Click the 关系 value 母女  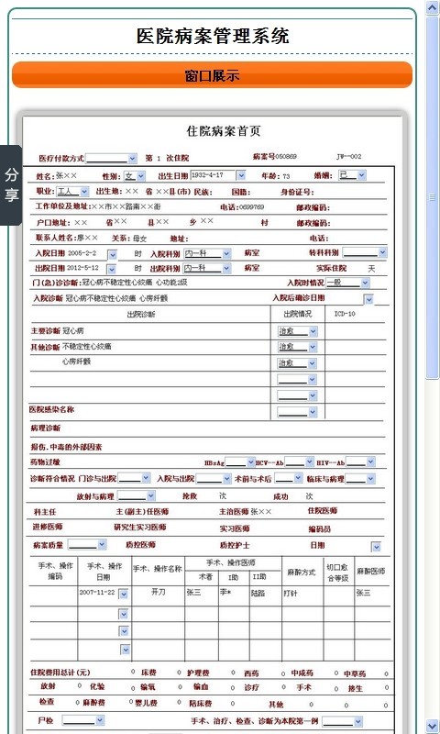tap(140, 239)
